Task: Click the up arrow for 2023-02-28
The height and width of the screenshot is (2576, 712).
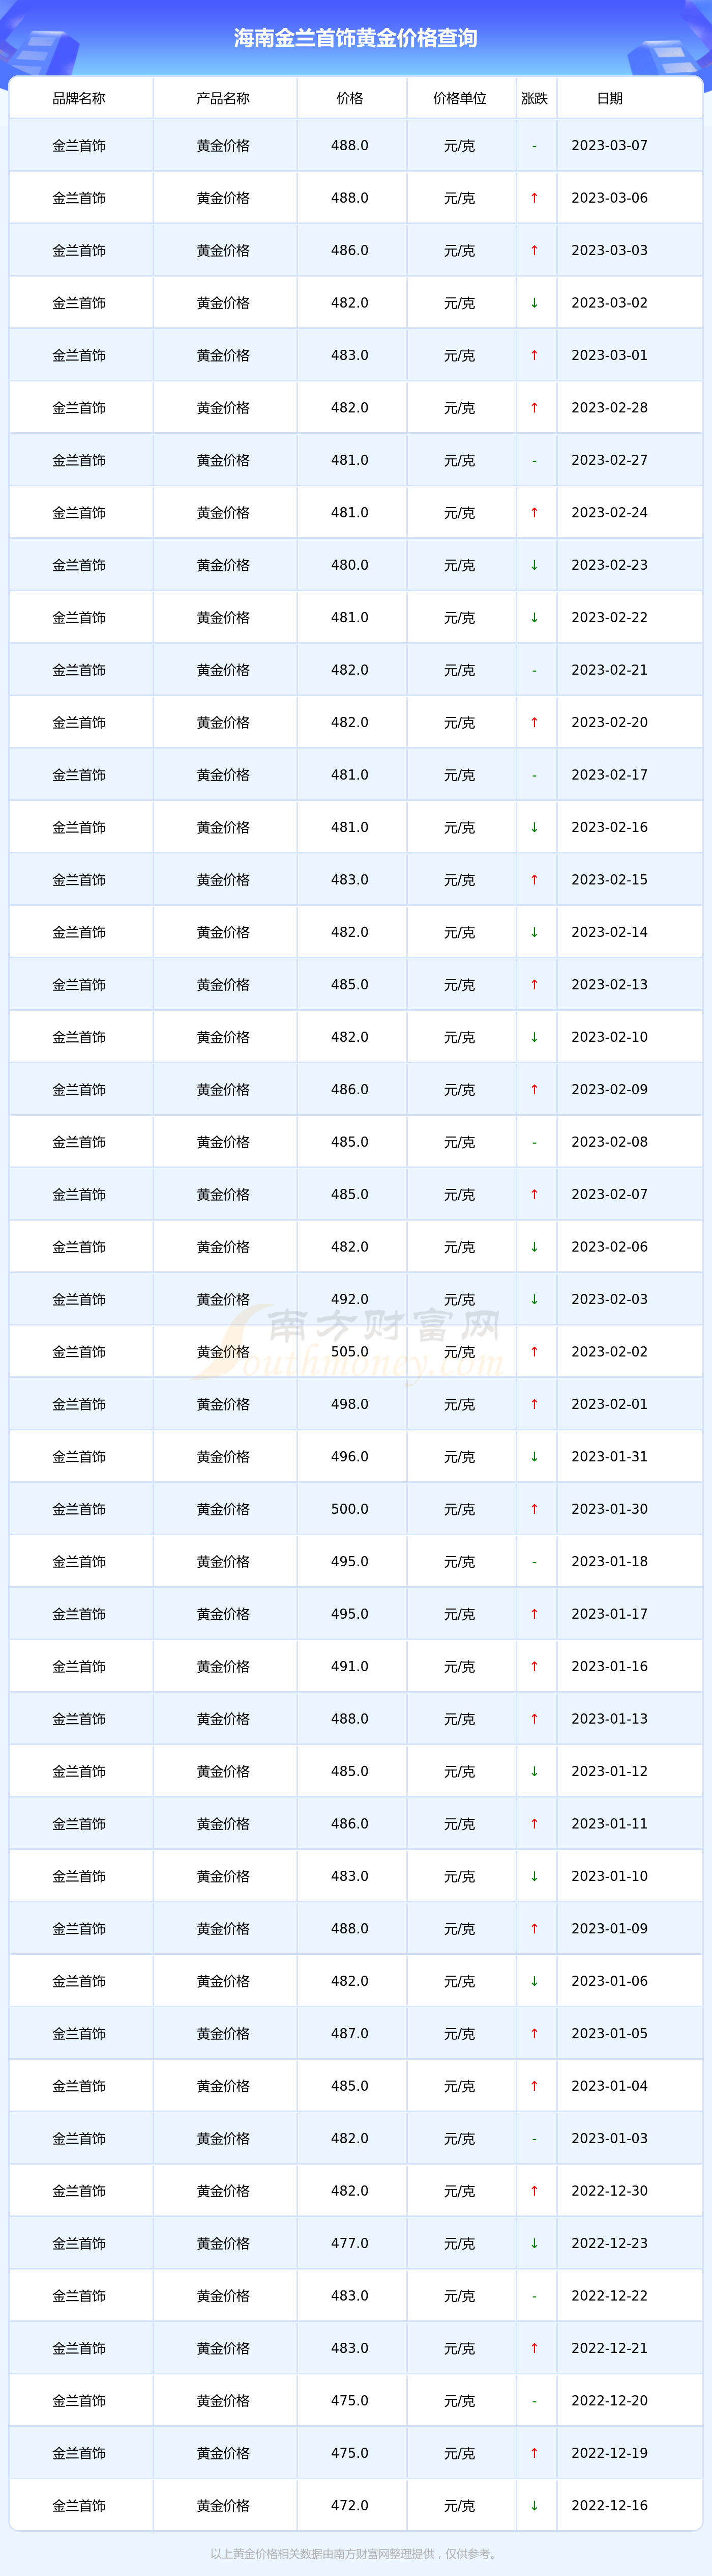Action: click(534, 408)
